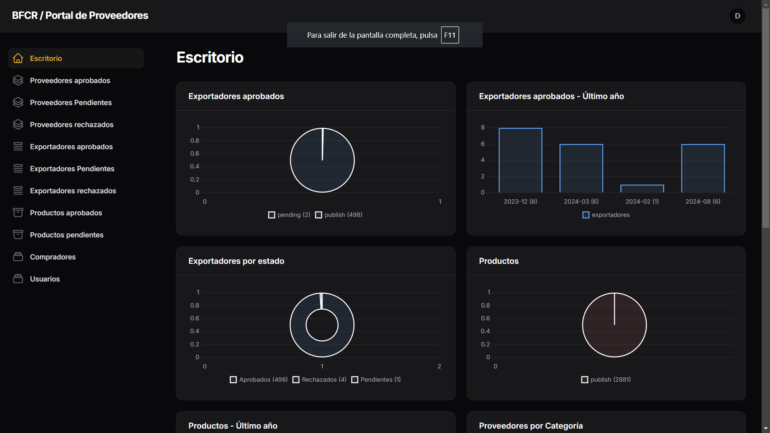Click the home icon beside Escritorio
This screenshot has width=770, height=433.
coord(18,58)
